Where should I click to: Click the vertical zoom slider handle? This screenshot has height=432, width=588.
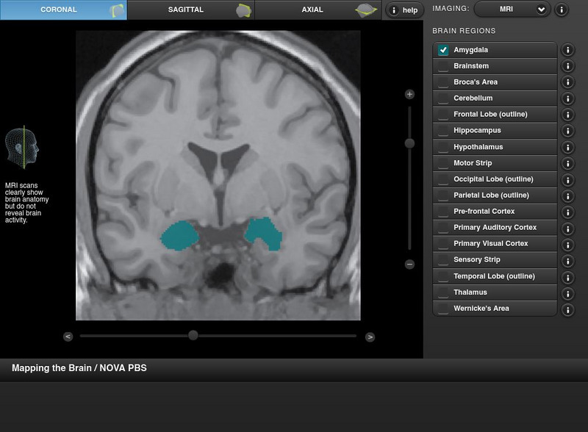(x=409, y=143)
